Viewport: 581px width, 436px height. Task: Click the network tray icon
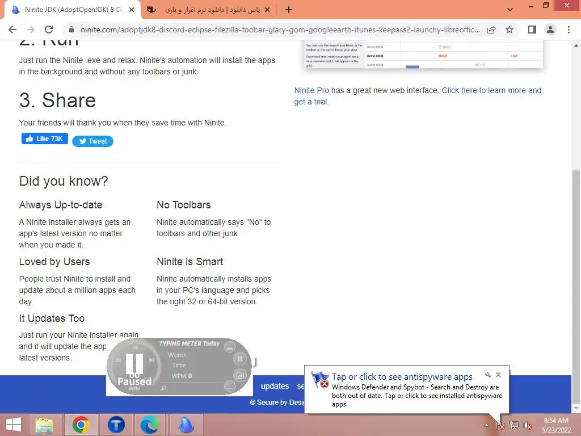(513, 425)
